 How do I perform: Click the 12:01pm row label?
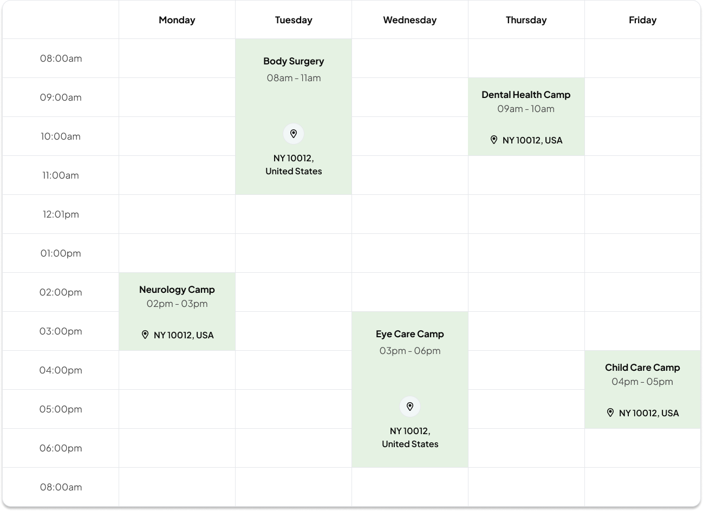(x=61, y=214)
